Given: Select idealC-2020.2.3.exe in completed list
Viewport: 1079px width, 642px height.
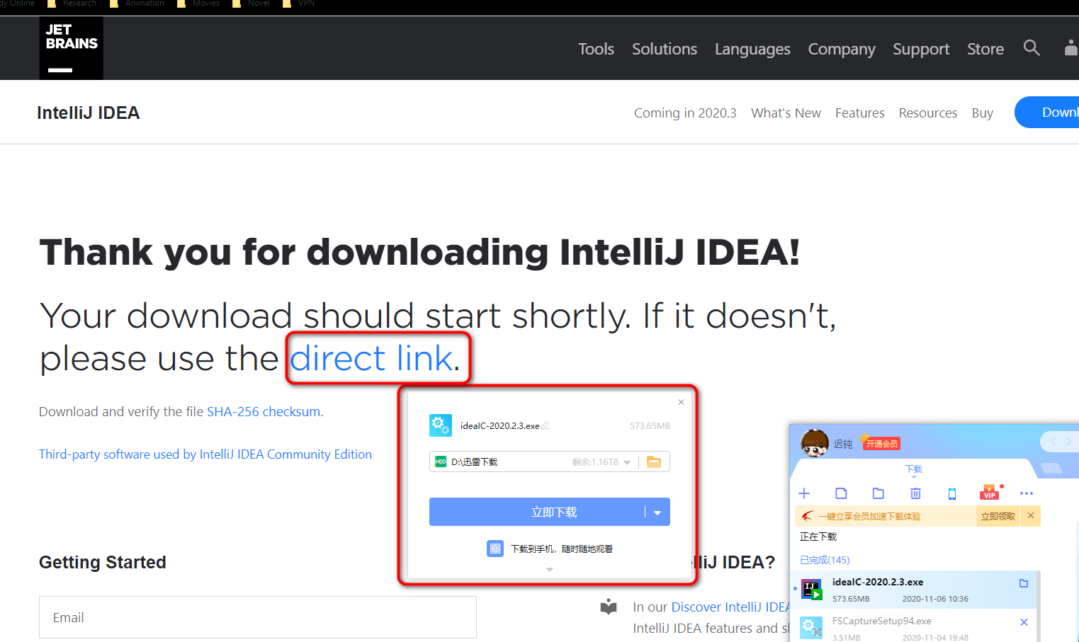Looking at the screenshot, I should [913, 590].
